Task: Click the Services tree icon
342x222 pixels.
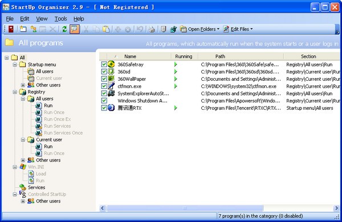Action: click(x=23, y=187)
